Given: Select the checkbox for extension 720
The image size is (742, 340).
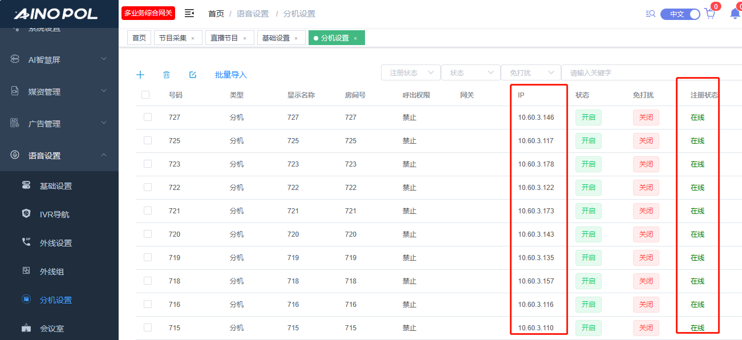Looking at the screenshot, I should pyautogui.click(x=148, y=234).
